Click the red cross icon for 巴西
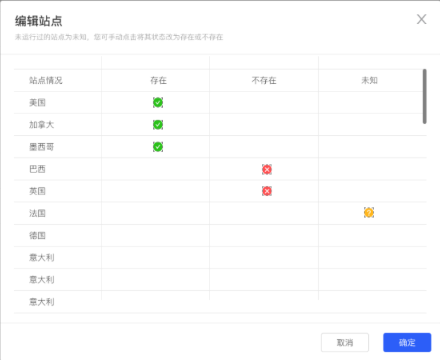 (267, 169)
